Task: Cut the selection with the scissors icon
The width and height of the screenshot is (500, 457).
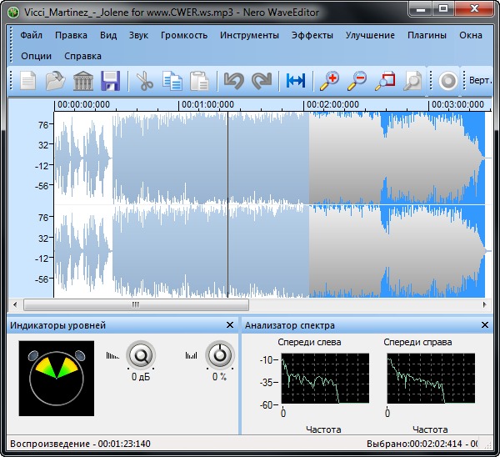Action: pyautogui.click(x=145, y=81)
